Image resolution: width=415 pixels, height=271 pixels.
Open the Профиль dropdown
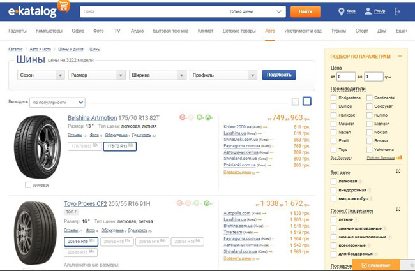point(223,75)
